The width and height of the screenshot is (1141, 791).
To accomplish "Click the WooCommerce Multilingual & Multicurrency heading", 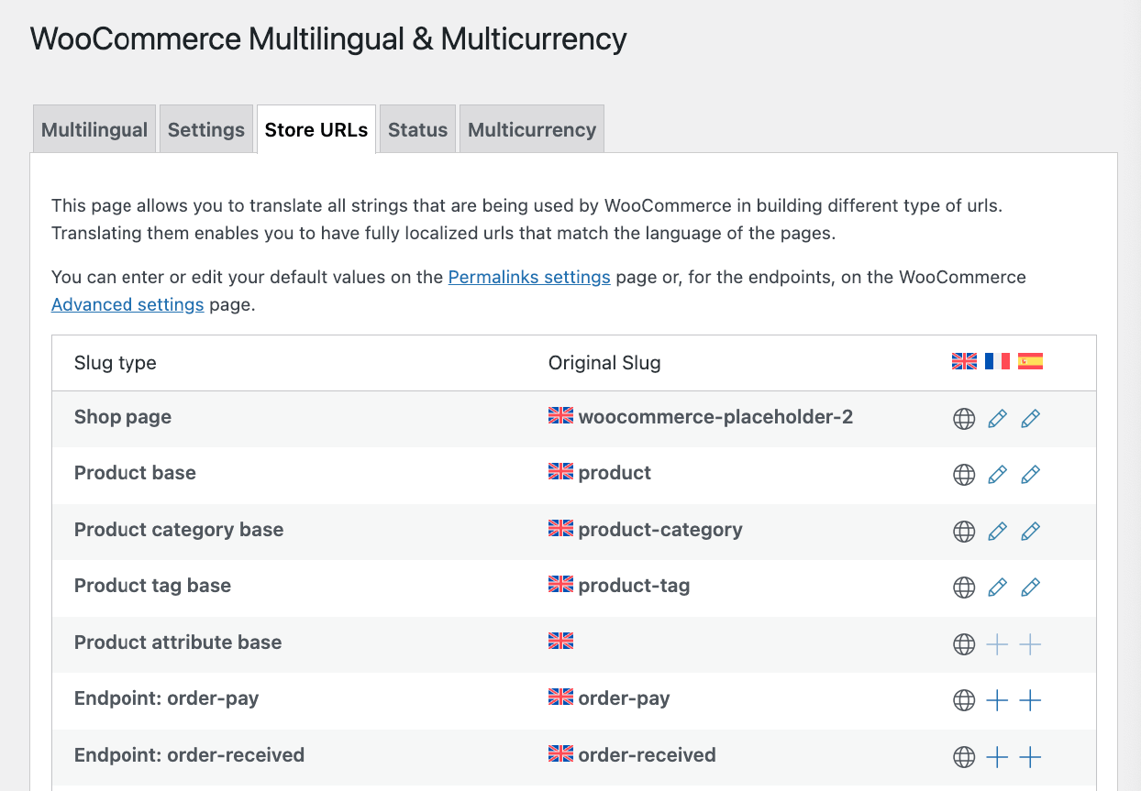I will point(328,39).
